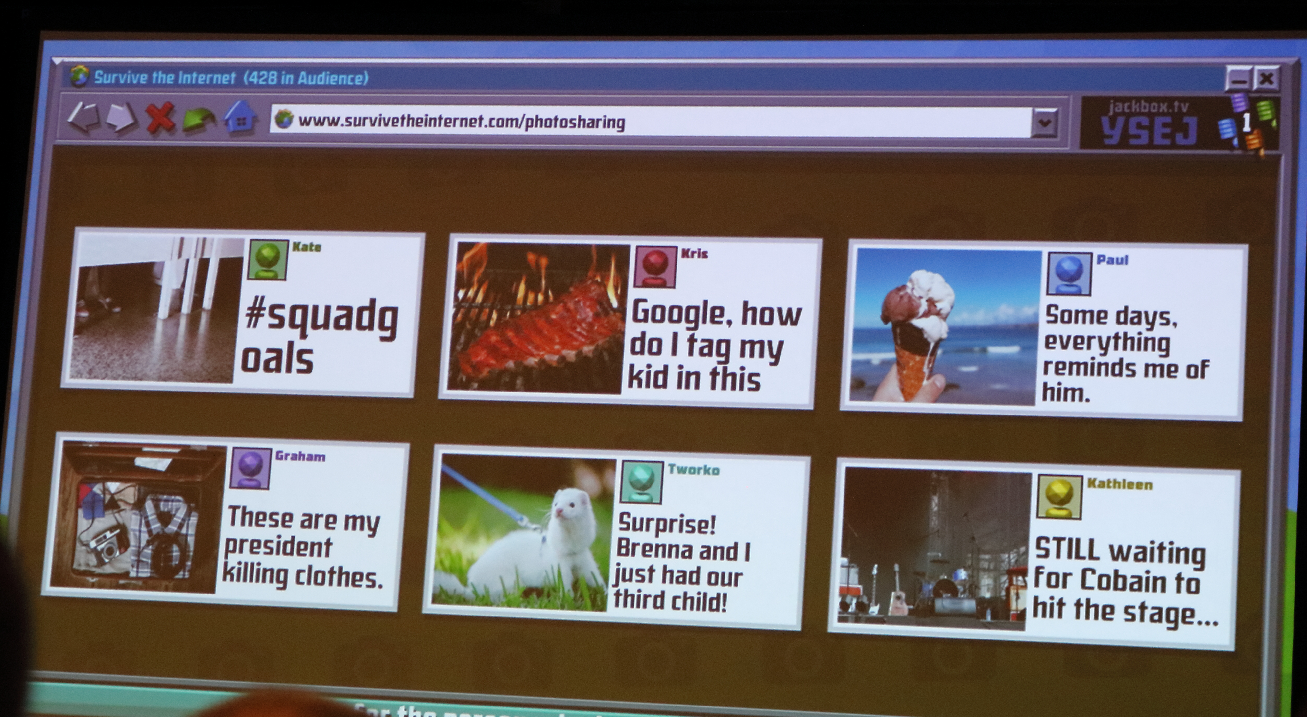Click Kris's red avatar icon
Screen dimensions: 1307x717
655,267
